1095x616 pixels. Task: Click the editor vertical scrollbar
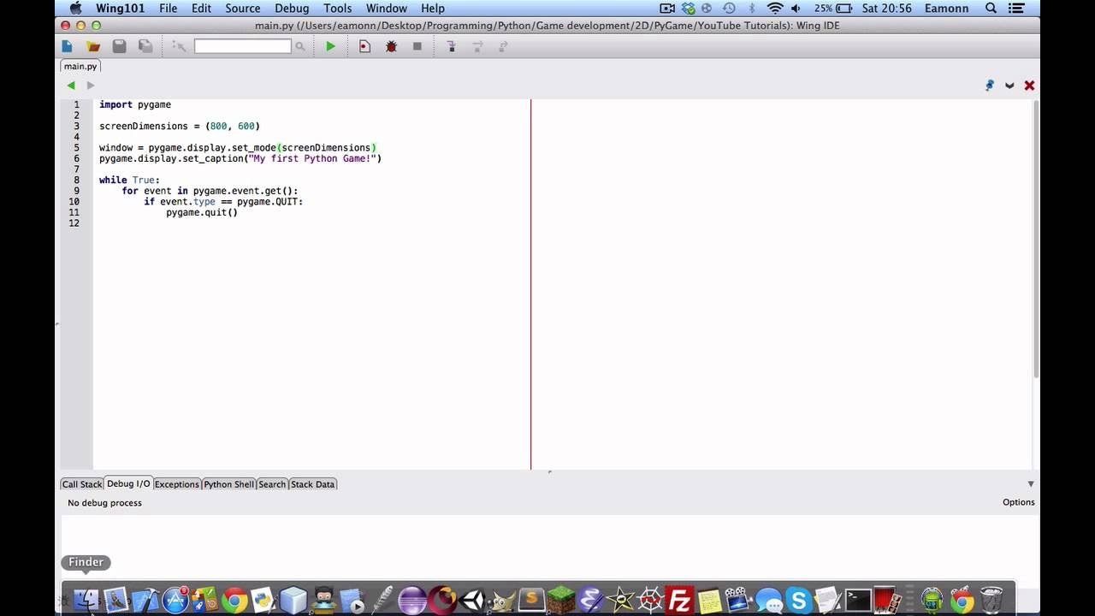point(1036,240)
